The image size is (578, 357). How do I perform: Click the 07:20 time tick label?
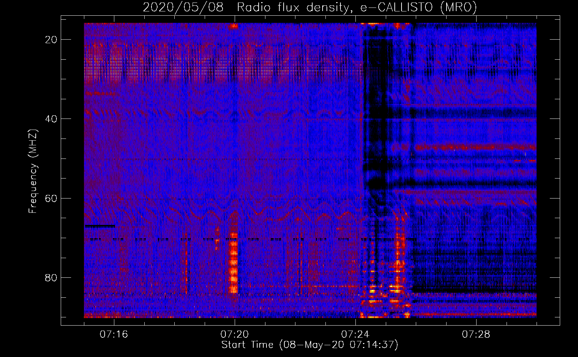pos(234,334)
